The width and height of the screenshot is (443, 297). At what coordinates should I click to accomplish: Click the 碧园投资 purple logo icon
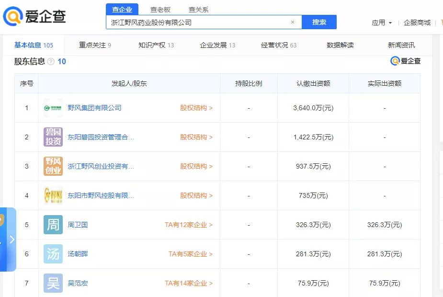[x=53, y=137]
